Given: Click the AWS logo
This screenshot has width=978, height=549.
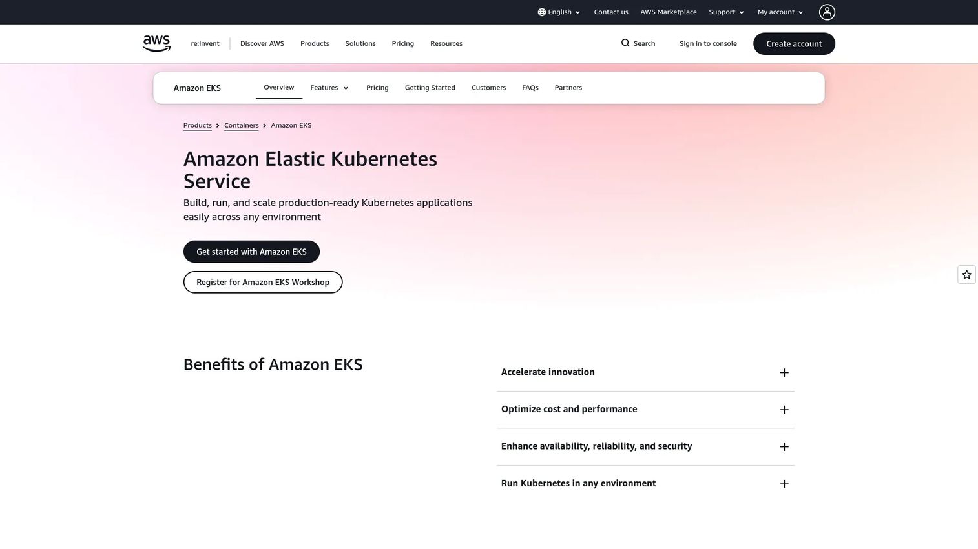Looking at the screenshot, I should tap(156, 43).
